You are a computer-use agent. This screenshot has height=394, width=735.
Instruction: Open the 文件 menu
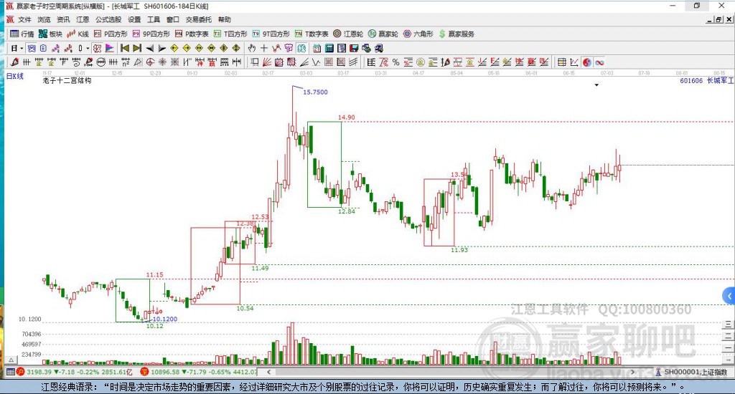[24, 19]
